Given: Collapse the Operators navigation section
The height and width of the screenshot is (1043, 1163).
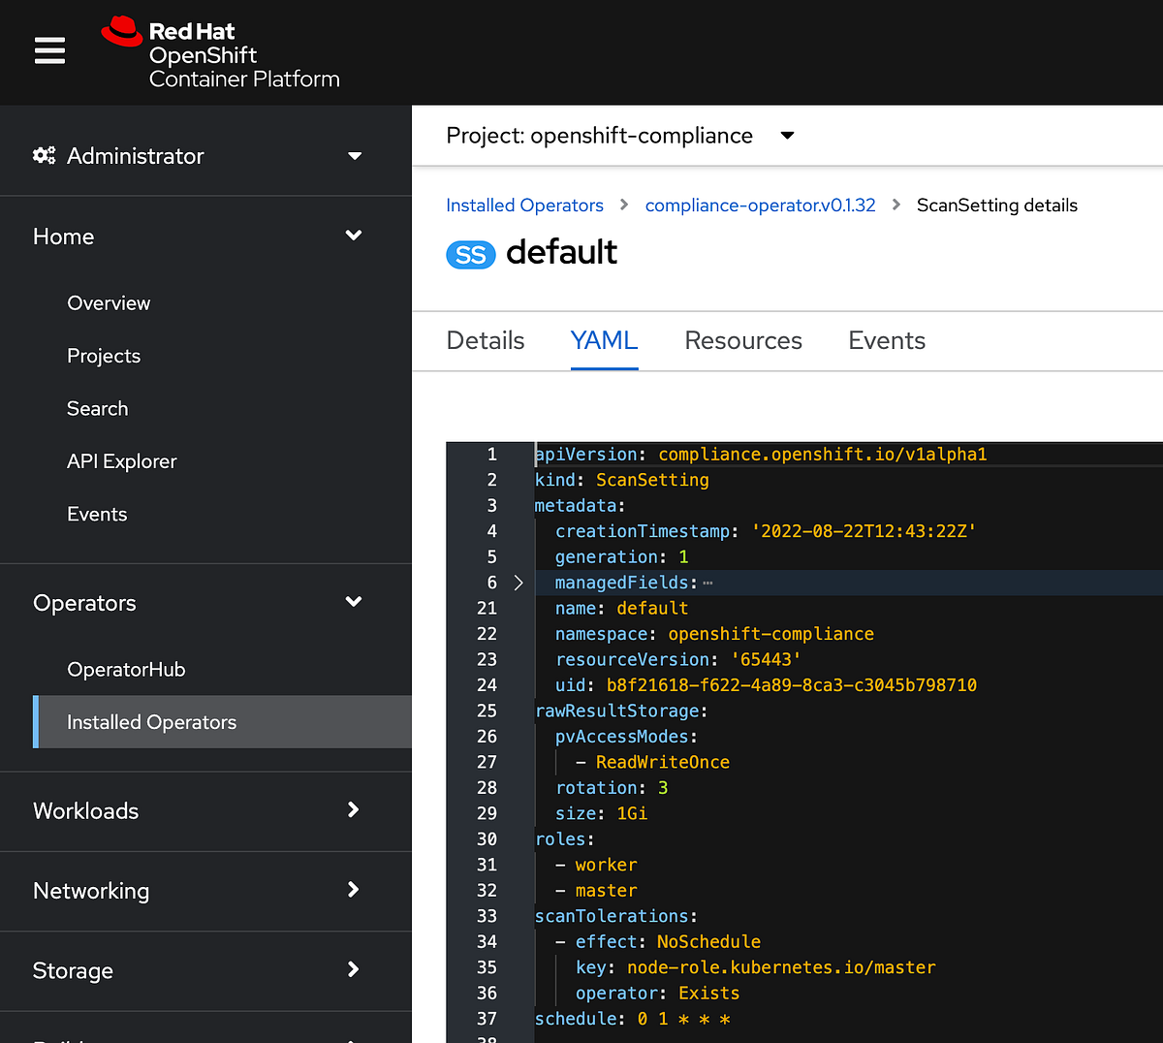Looking at the screenshot, I should 352,602.
